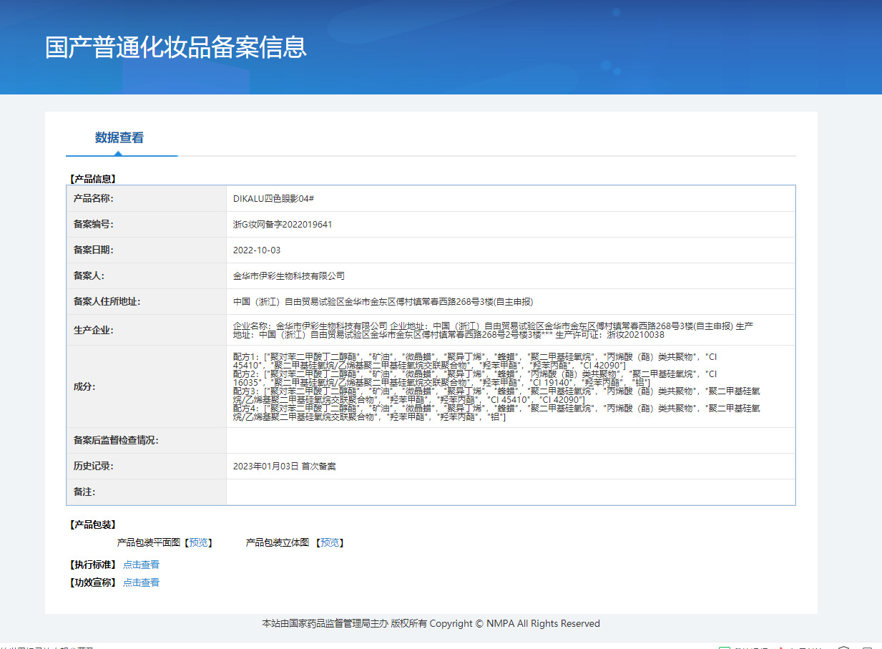Preview the 产品包装平面图 image
Viewport: 882px width, 649px height.
click(x=199, y=543)
